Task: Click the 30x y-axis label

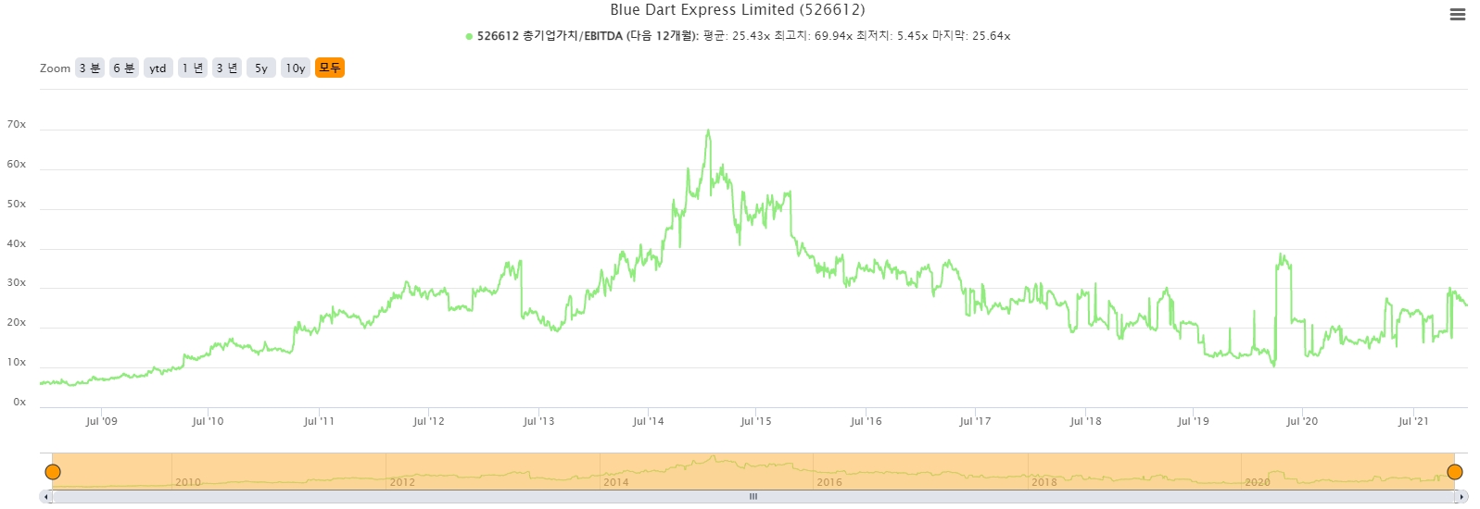Action: [x=17, y=282]
